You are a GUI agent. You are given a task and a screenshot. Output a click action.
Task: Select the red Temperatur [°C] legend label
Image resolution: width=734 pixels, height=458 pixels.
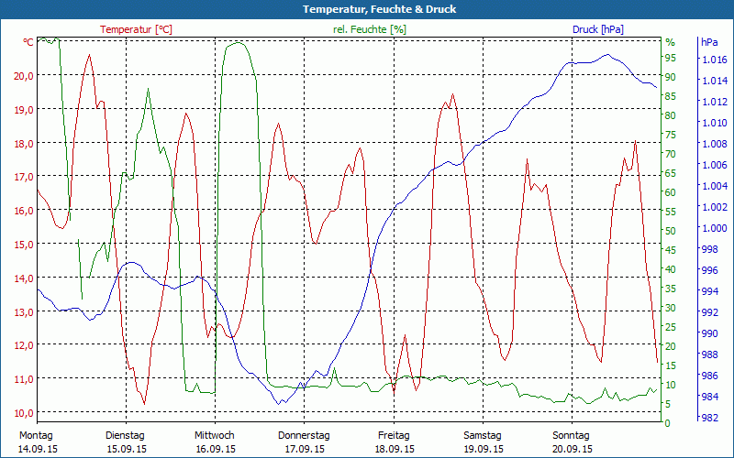tap(136, 29)
